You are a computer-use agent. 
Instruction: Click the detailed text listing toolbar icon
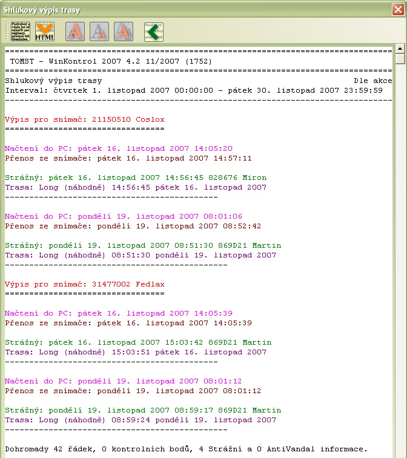click(21, 32)
